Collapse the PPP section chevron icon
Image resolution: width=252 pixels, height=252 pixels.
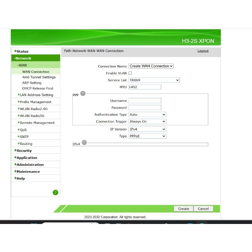pyautogui.click(x=83, y=93)
